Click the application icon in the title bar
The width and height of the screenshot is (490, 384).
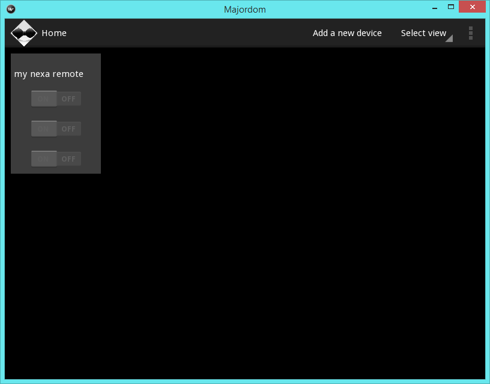point(10,8)
